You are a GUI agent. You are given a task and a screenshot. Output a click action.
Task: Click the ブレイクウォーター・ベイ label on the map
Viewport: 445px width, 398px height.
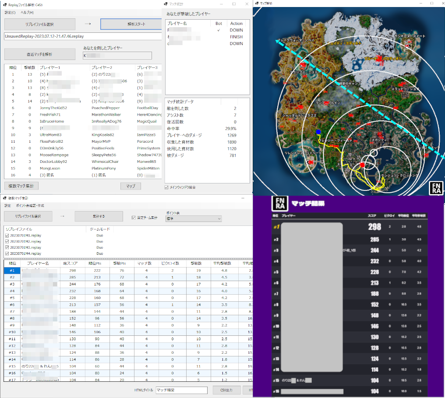tap(296, 40)
